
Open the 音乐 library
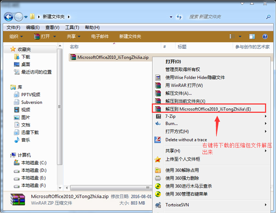(22, 140)
